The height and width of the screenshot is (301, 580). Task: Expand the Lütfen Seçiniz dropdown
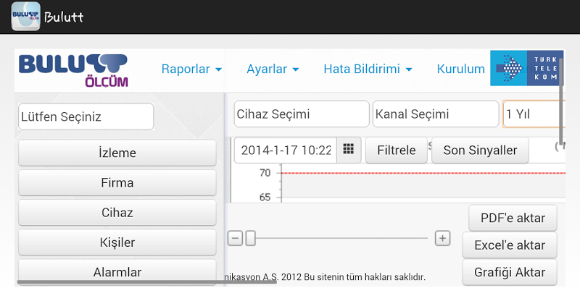[x=86, y=116]
